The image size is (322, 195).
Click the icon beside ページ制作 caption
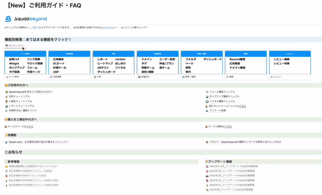point(7,77)
